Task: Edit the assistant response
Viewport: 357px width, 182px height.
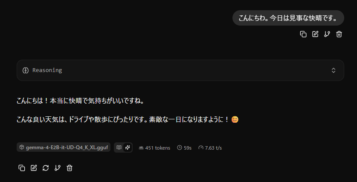Action: point(34,168)
